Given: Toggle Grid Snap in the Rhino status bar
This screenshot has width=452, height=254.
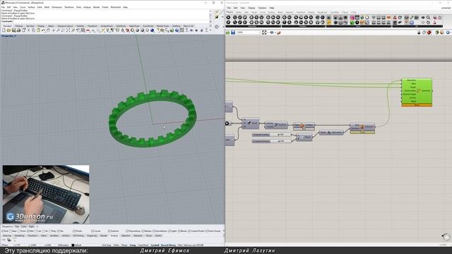Looking at the screenshot, I should point(107,245).
